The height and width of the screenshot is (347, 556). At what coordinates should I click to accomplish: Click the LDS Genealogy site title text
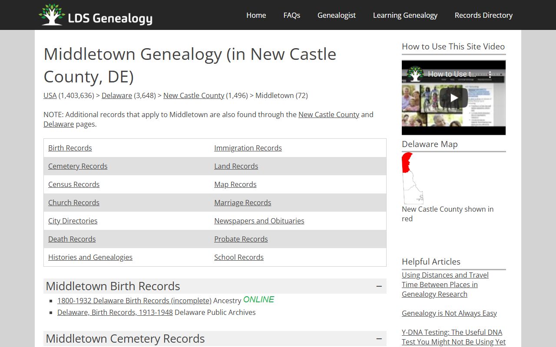pos(110,18)
